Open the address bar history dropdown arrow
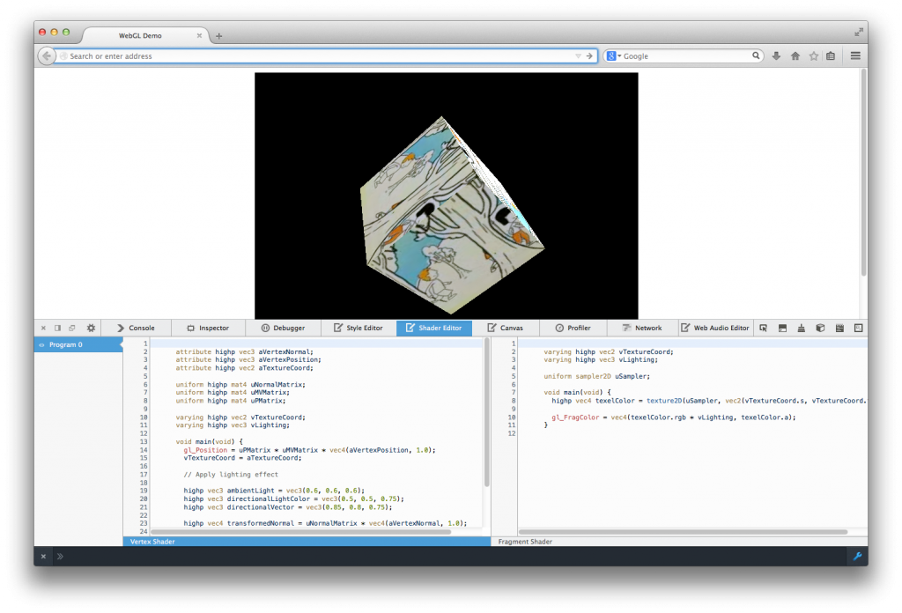 click(x=578, y=55)
